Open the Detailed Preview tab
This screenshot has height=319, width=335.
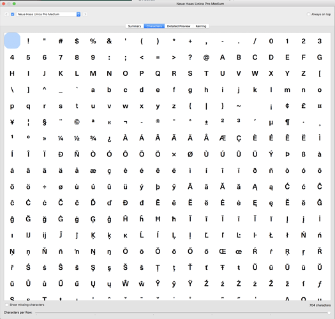click(179, 26)
